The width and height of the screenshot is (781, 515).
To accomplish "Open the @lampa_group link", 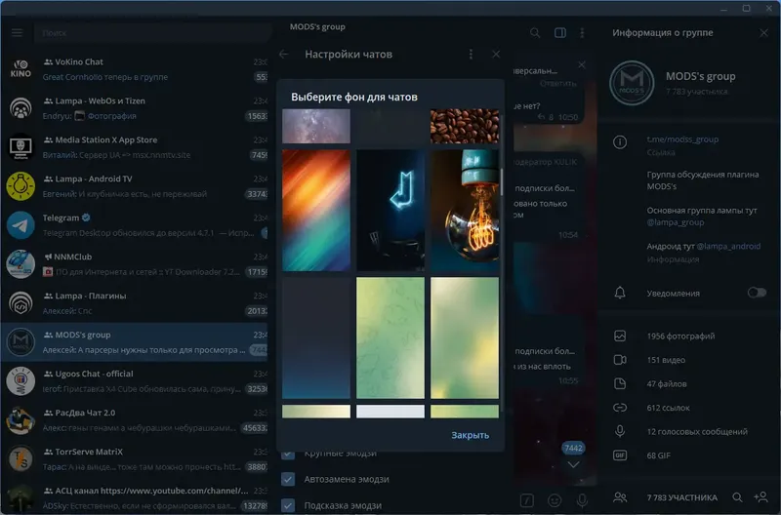I will [x=675, y=222].
